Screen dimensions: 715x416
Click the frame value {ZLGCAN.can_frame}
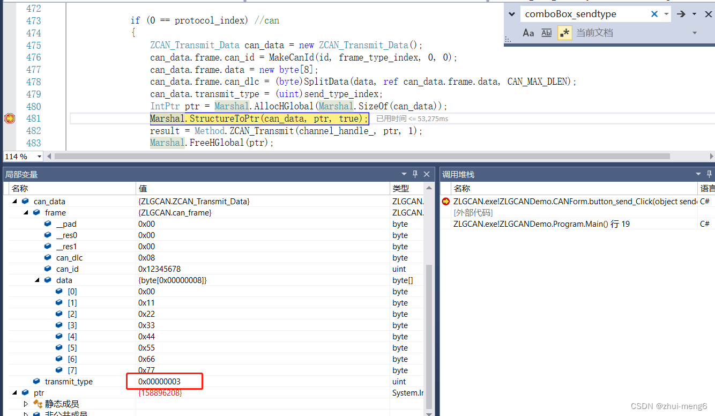coord(175,213)
